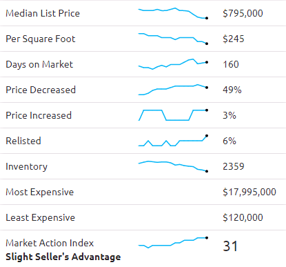Open the Per Square Foot trend sparkline

[x=173, y=39]
